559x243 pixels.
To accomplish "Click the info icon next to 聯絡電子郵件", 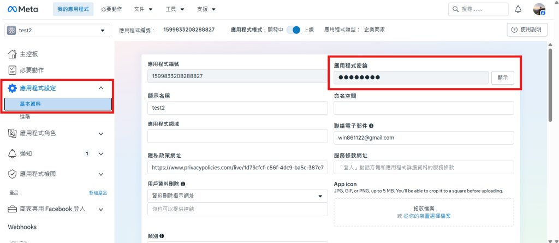I will [x=371, y=126].
